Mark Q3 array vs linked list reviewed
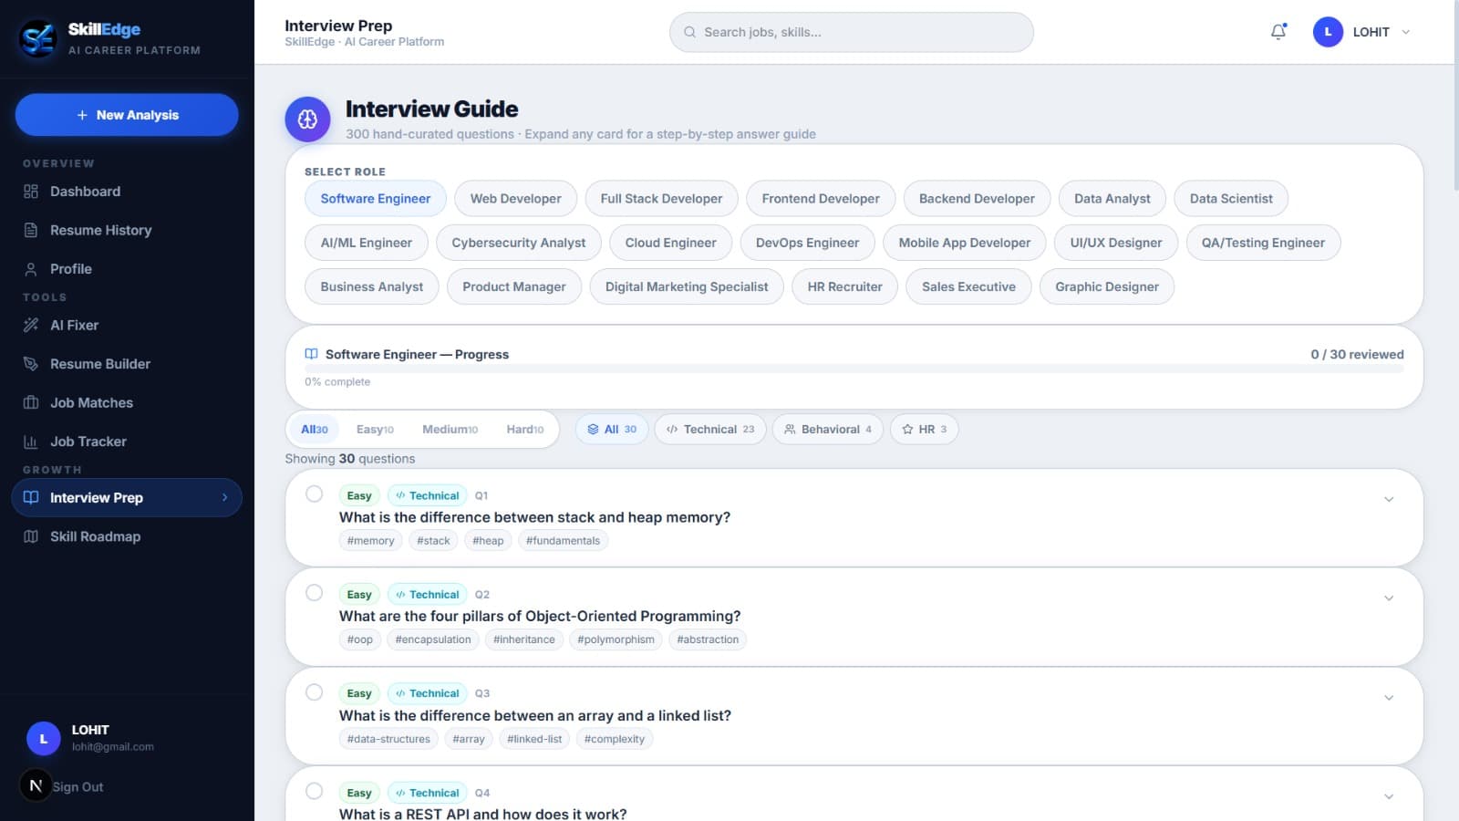Image resolution: width=1459 pixels, height=821 pixels. click(315, 691)
